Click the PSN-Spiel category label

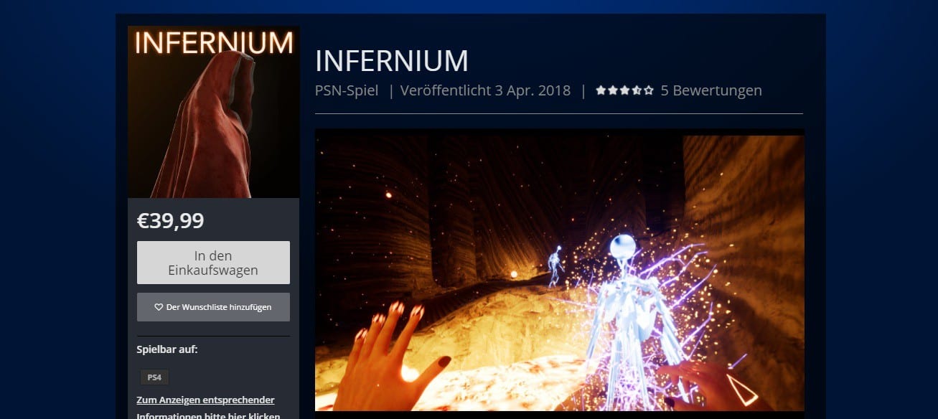[x=347, y=90]
